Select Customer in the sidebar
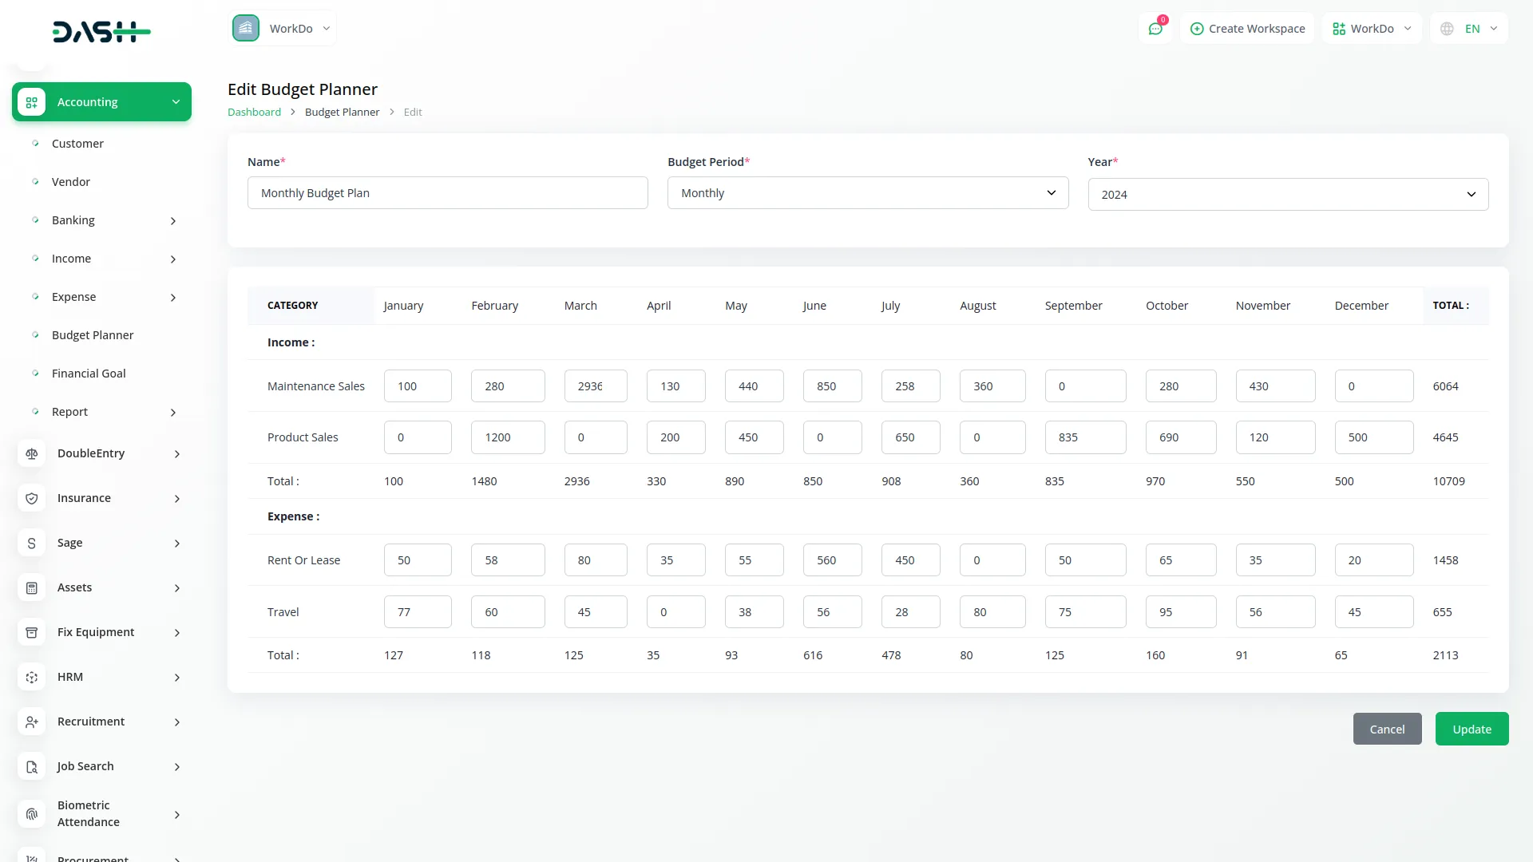This screenshot has width=1533, height=862. [77, 144]
